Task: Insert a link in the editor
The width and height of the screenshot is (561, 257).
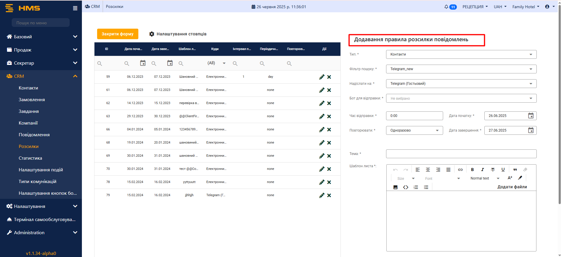Action: coord(460,170)
